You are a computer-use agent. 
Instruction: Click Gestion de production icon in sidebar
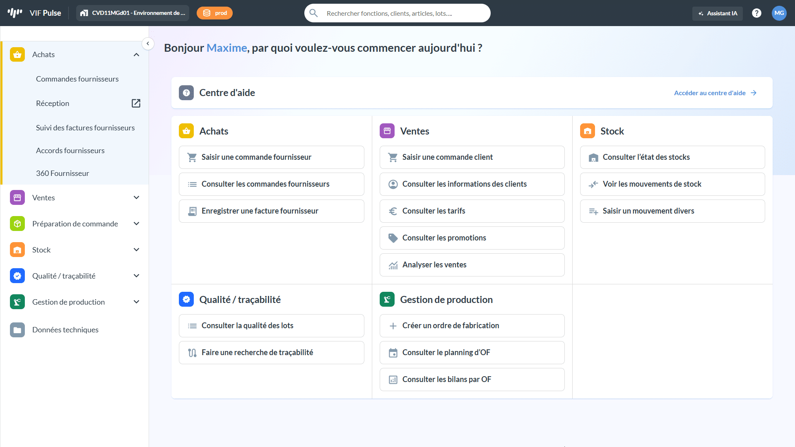click(17, 302)
